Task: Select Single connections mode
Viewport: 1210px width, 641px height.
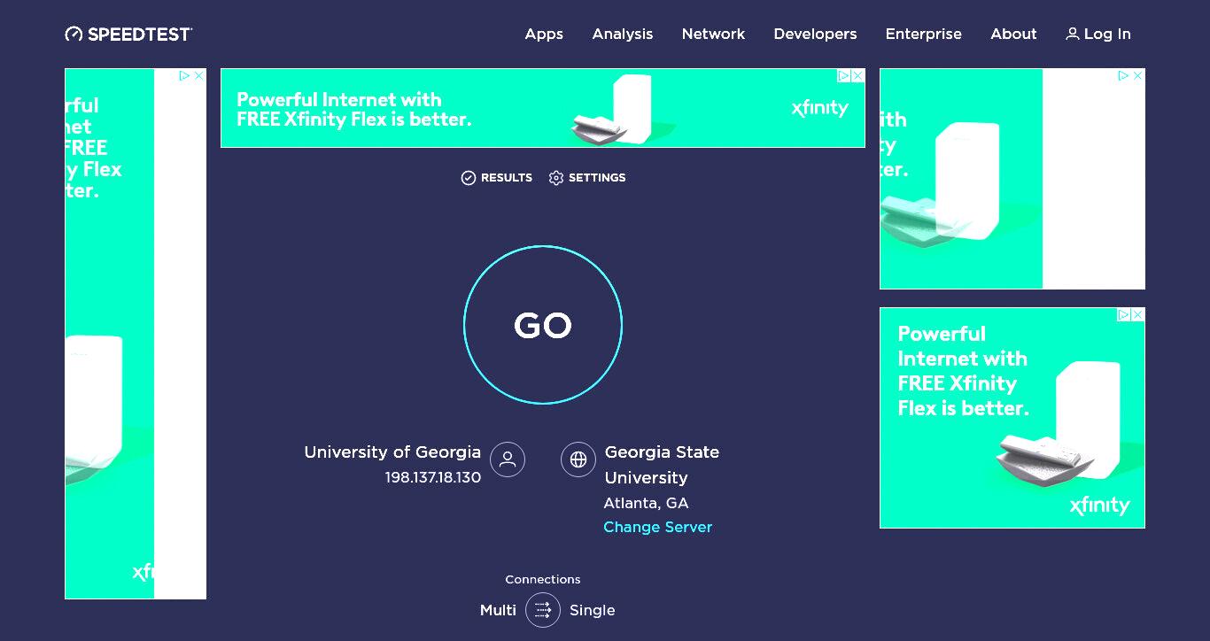Action: [593, 610]
